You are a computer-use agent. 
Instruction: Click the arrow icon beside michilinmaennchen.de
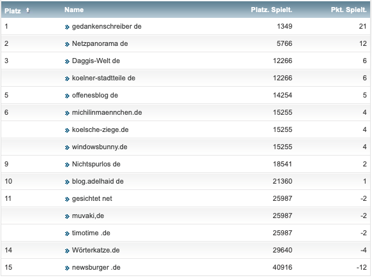pyautogui.click(x=67, y=113)
